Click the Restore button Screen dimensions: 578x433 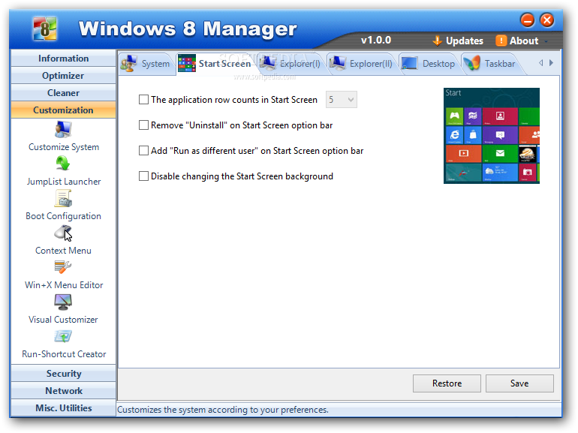coord(447,383)
